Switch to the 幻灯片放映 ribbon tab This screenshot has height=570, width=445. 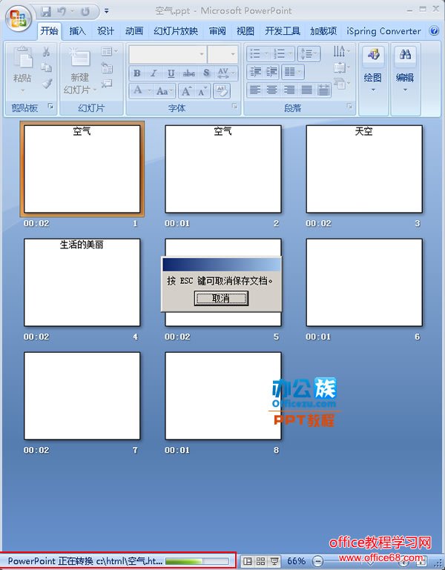click(x=175, y=31)
